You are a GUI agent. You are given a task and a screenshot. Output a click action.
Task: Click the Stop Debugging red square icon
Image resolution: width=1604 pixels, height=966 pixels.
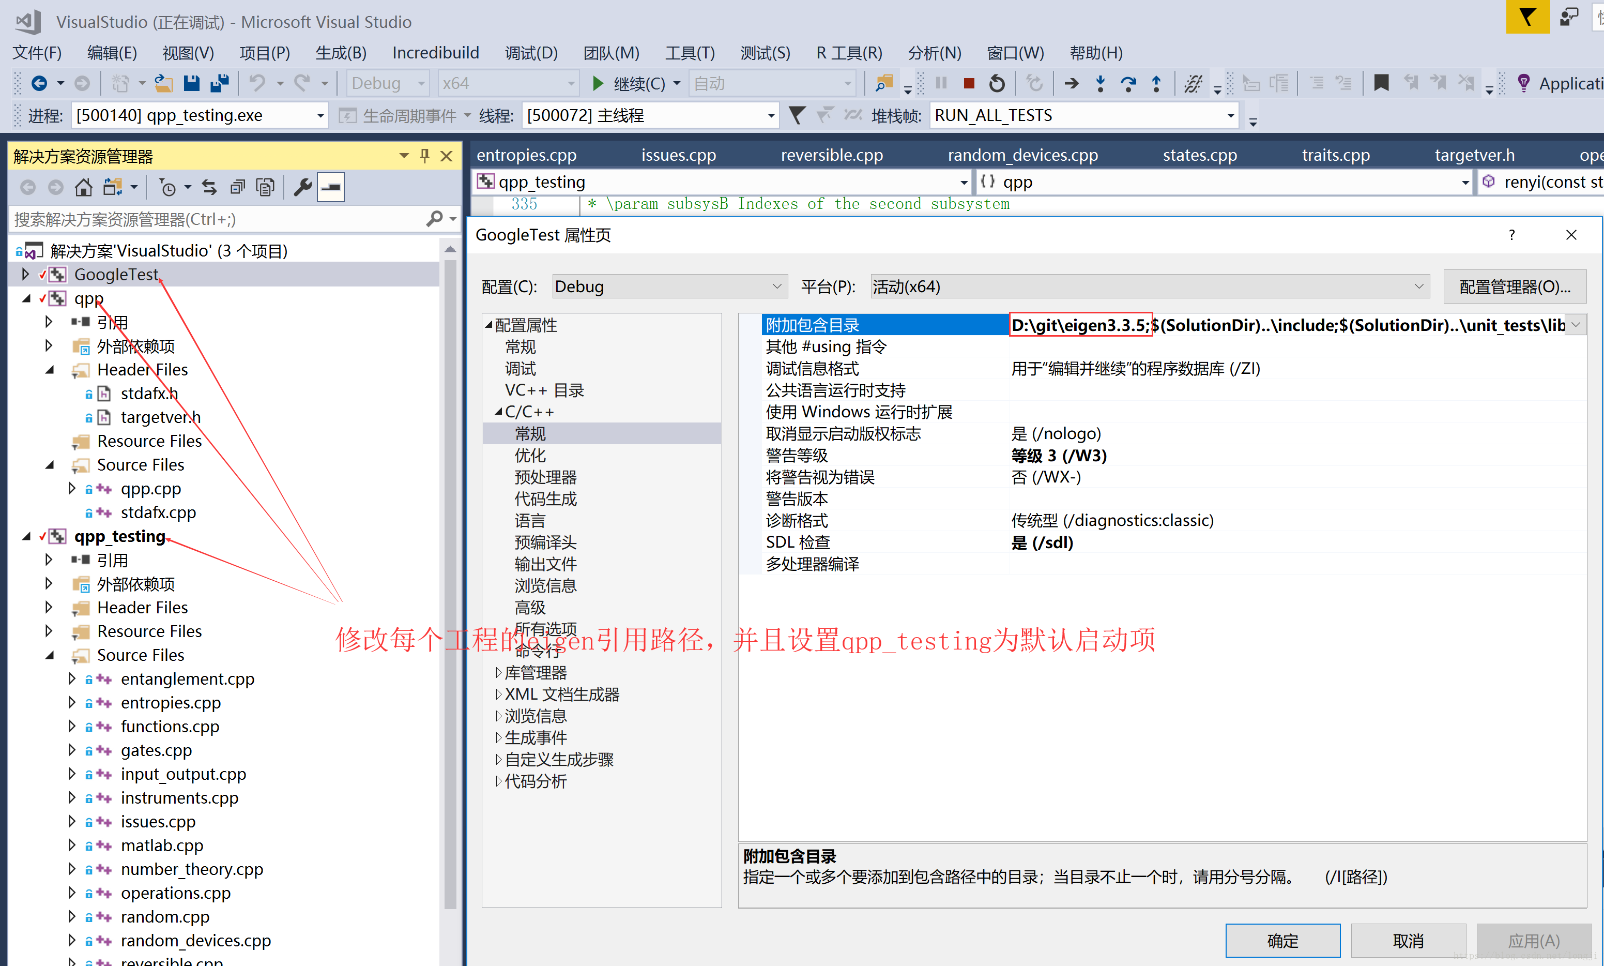click(968, 83)
